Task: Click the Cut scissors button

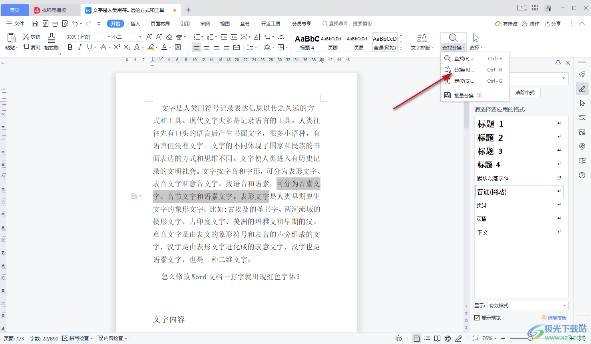Action: tap(32, 37)
